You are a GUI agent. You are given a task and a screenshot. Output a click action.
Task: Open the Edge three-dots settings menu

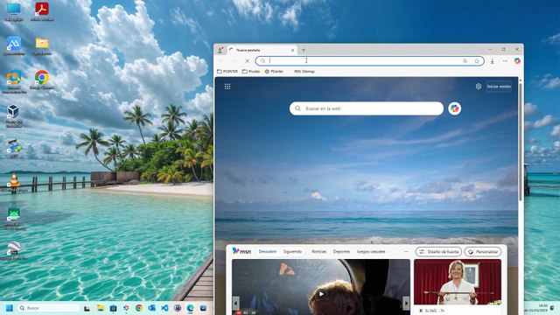tap(505, 61)
